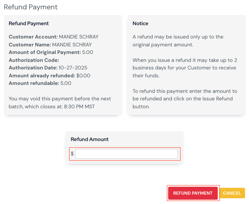This screenshot has height=204, width=249.
Task: Click the top Refund Payment page heading
Action: 31,7
